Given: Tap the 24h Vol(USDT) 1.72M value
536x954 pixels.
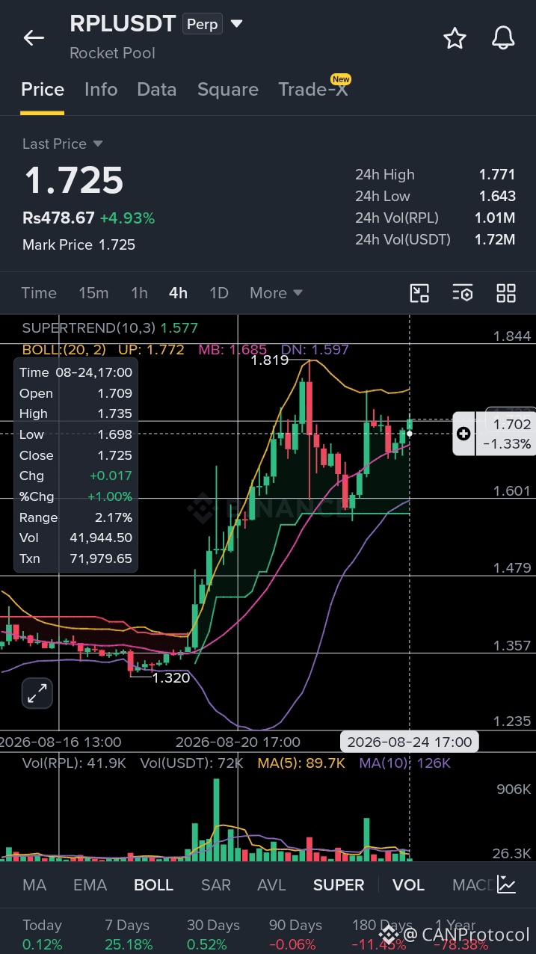Looking at the screenshot, I should 494,239.
